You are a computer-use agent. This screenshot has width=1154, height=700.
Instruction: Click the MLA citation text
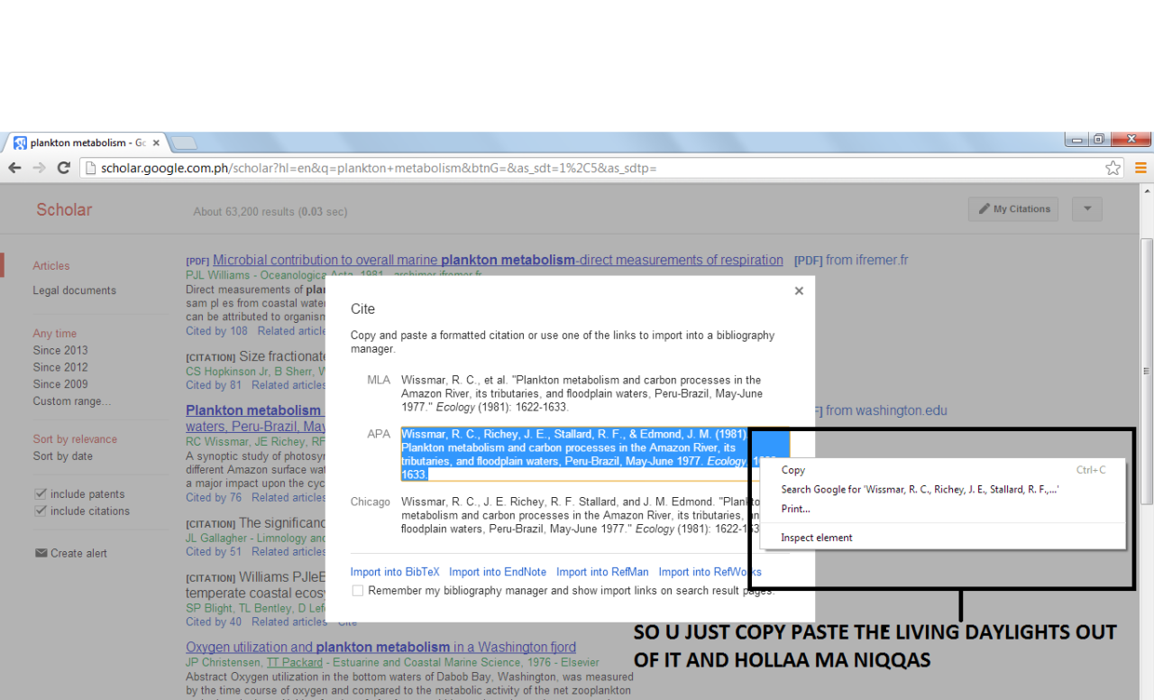(582, 393)
